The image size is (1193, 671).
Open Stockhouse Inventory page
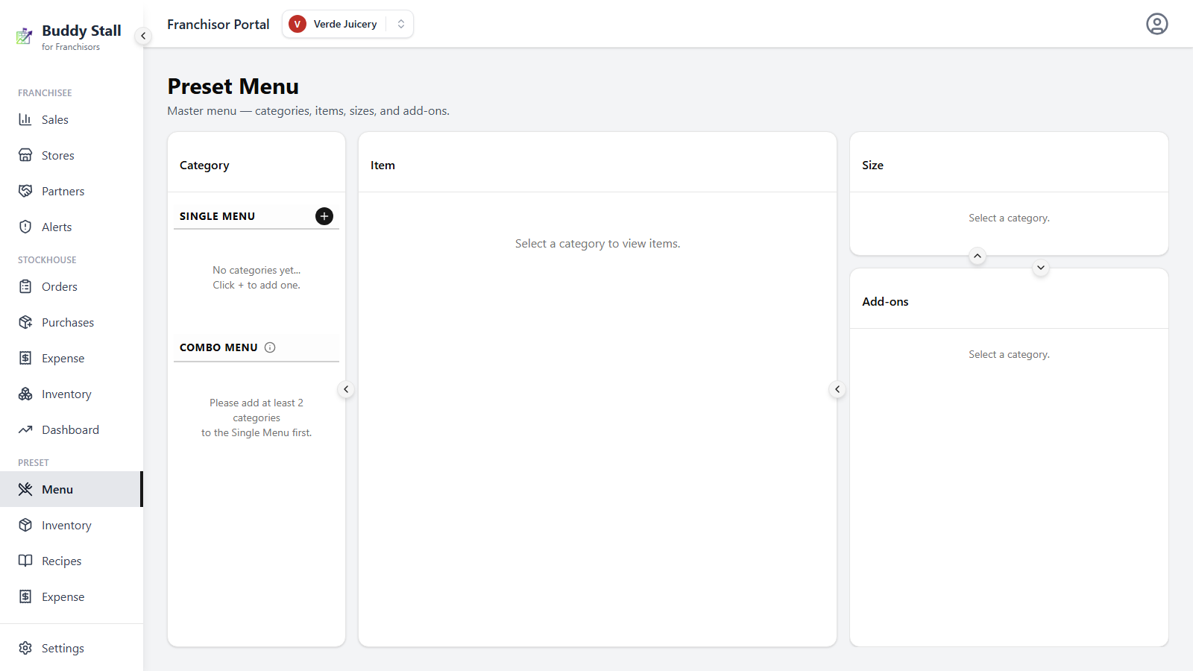[72, 394]
